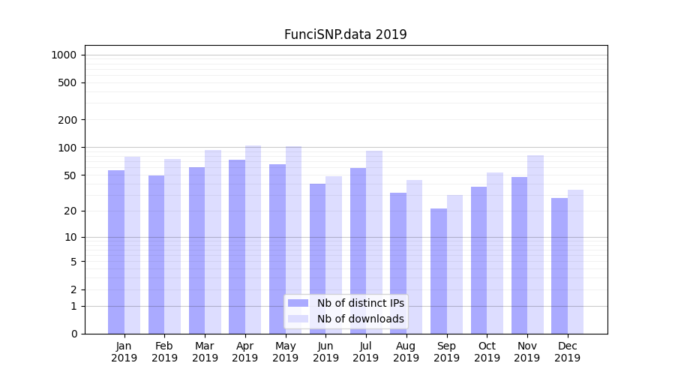Click the 1000 y-axis tick label

click(64, 55)
